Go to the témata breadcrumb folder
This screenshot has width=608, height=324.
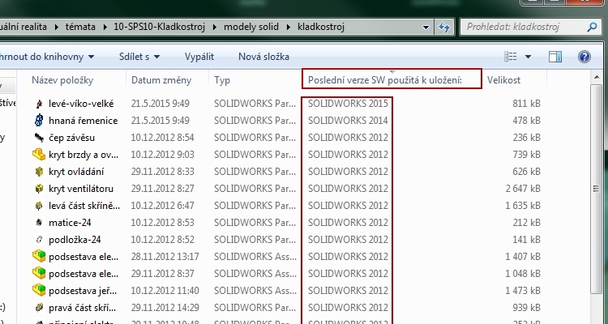click(80, 27)
